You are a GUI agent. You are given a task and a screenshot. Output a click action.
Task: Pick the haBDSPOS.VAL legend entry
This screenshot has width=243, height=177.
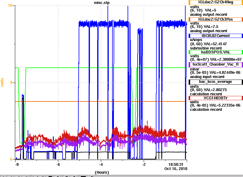pyautogui.click(x=216, y=52)
